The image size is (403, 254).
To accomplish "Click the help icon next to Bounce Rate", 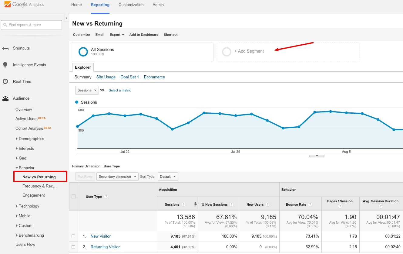I will 310,204.
